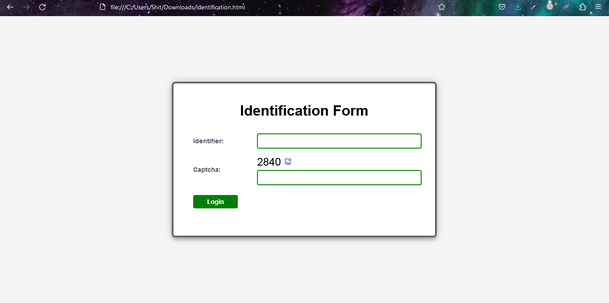Show the Downloads panel
The height and width of the screenshot is (303, 609).
pos(518,7)
